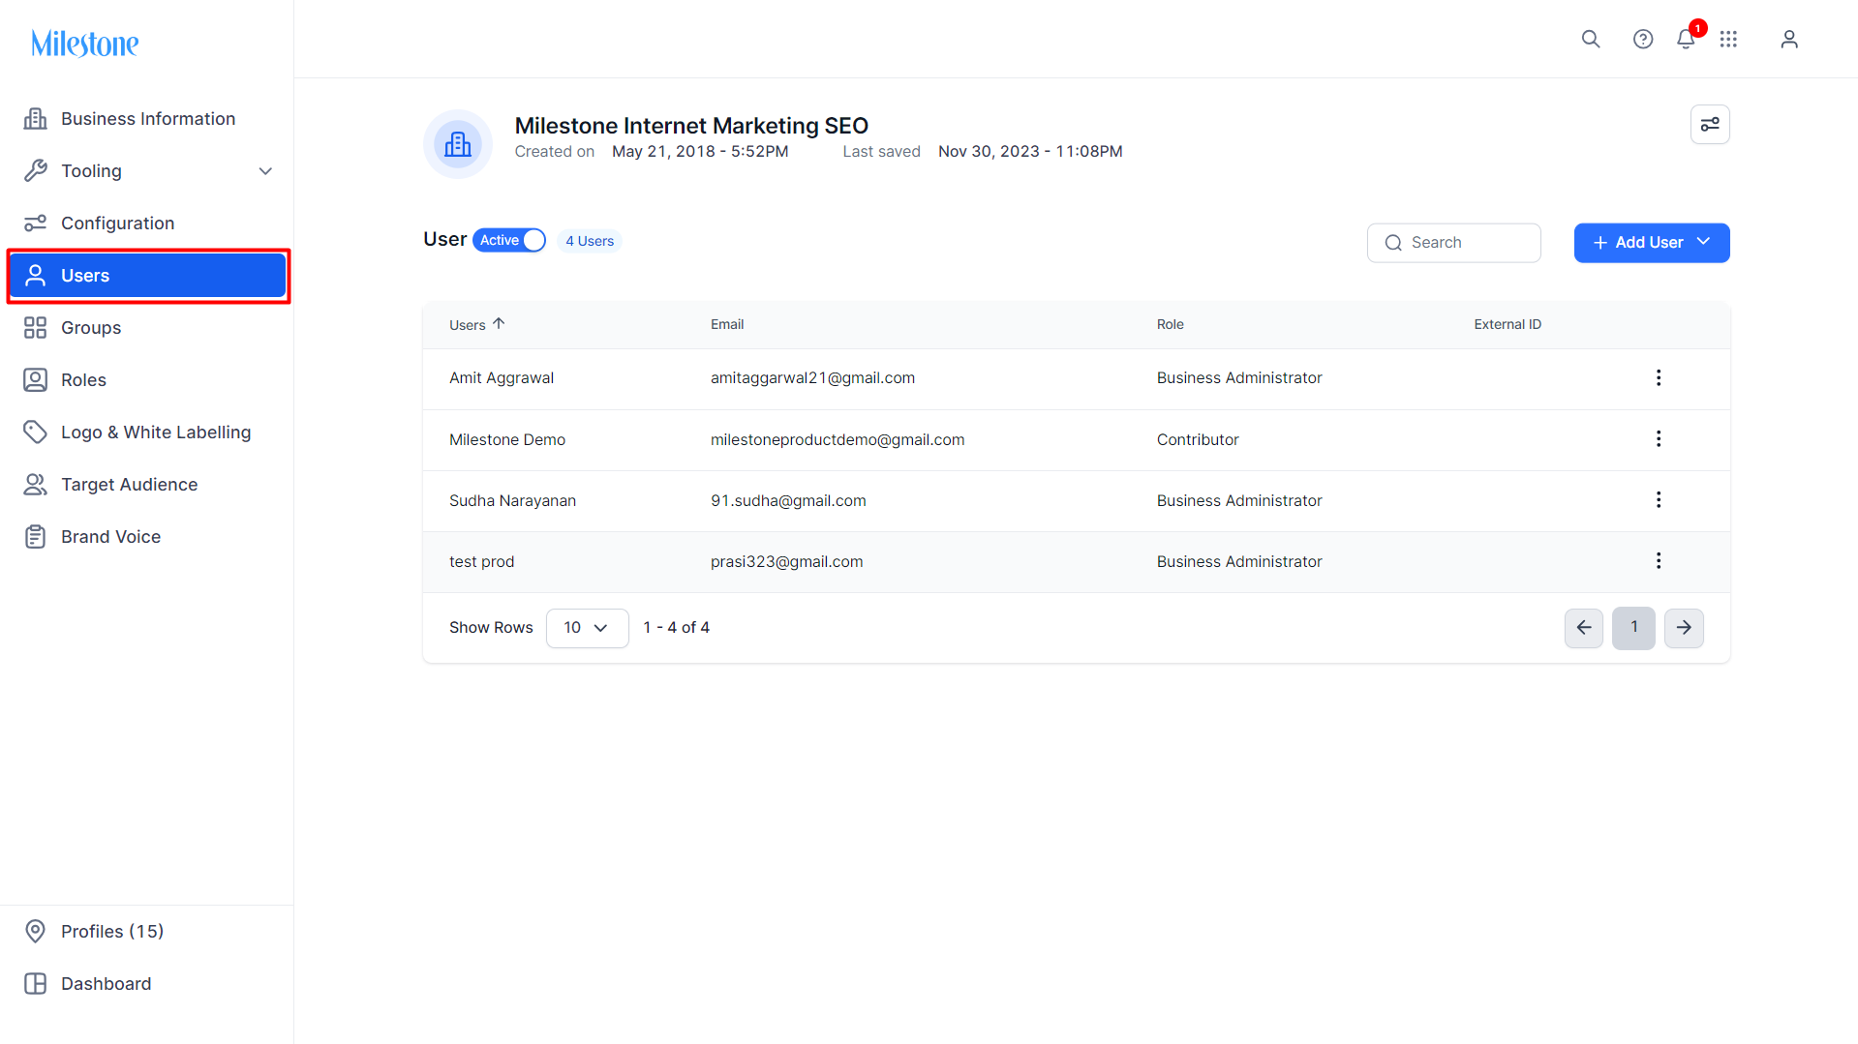1858x1044 pixels.
Task: Open actions menu for Sudha Narayanan
Action: click(x=1659, y=500)
